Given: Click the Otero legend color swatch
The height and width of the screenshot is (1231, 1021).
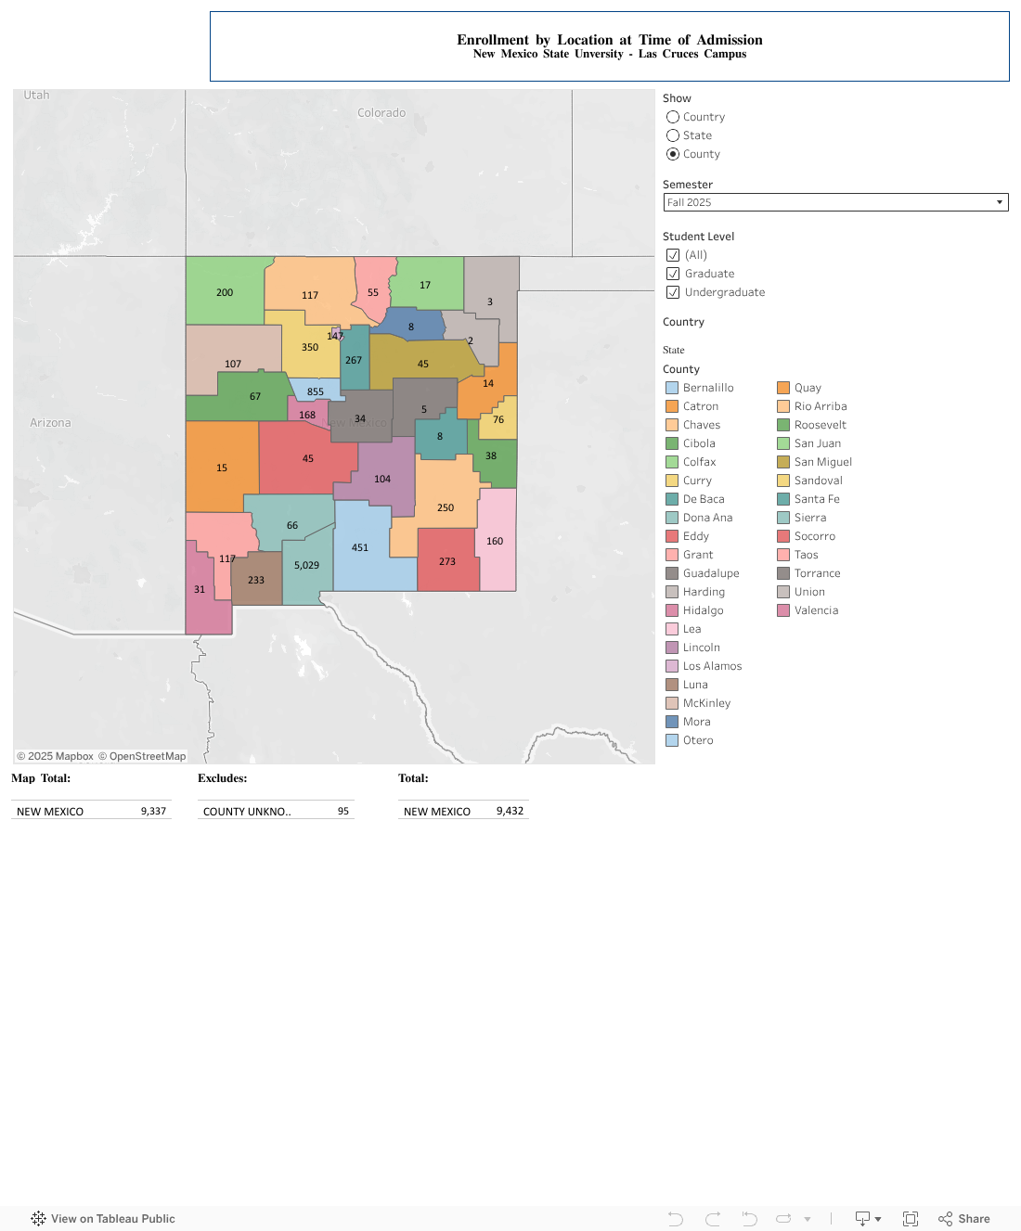Looking at the screenshot, I should click(x=672, y=740).
